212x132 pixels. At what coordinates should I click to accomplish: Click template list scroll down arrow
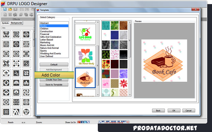[98, 95]
